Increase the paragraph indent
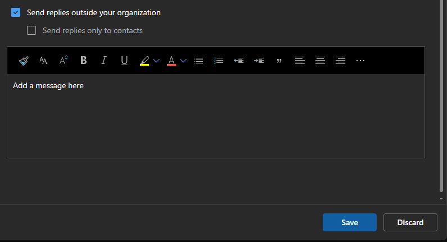The height and width of the screenshot is (242, 447). 259,61
